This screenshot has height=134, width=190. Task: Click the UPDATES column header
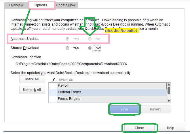pos(66,80)
